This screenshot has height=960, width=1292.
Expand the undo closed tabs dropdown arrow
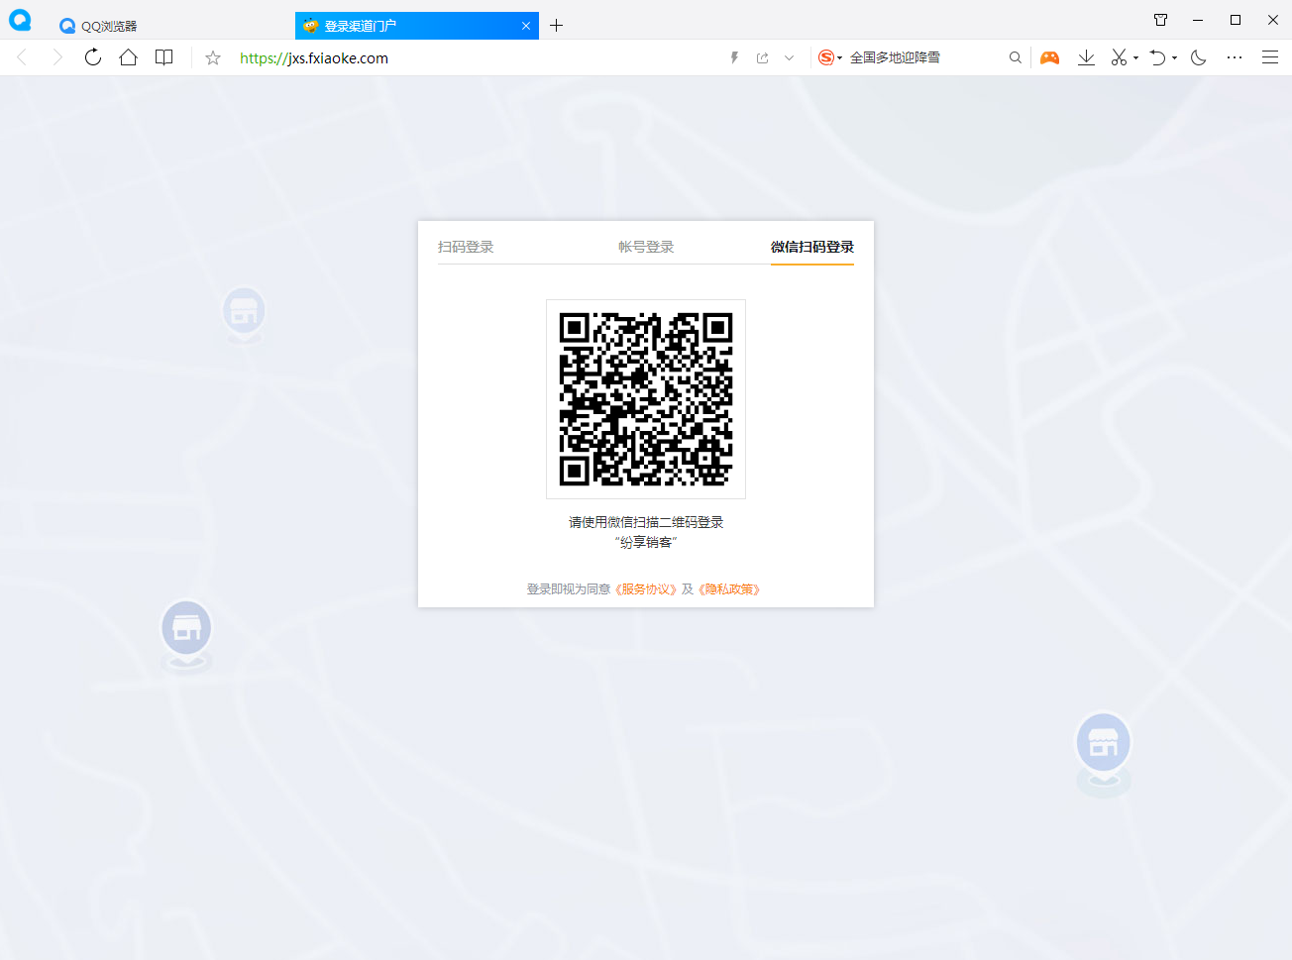[x=1175, y=57]
